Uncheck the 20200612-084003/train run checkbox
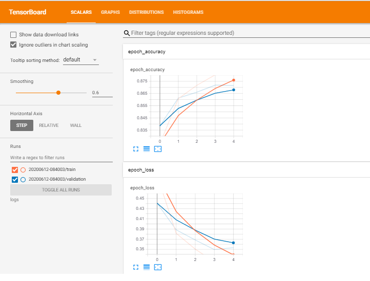 click(15, 170)
